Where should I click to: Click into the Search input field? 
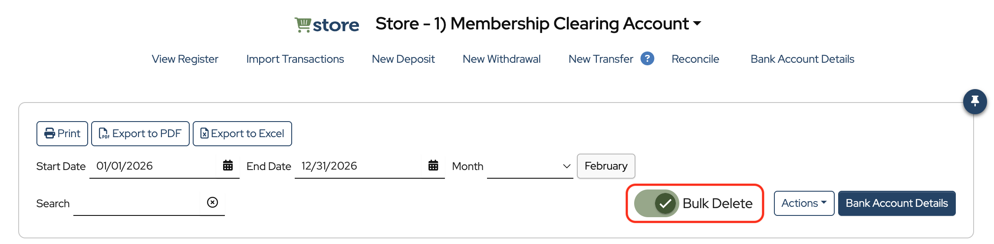136,203
